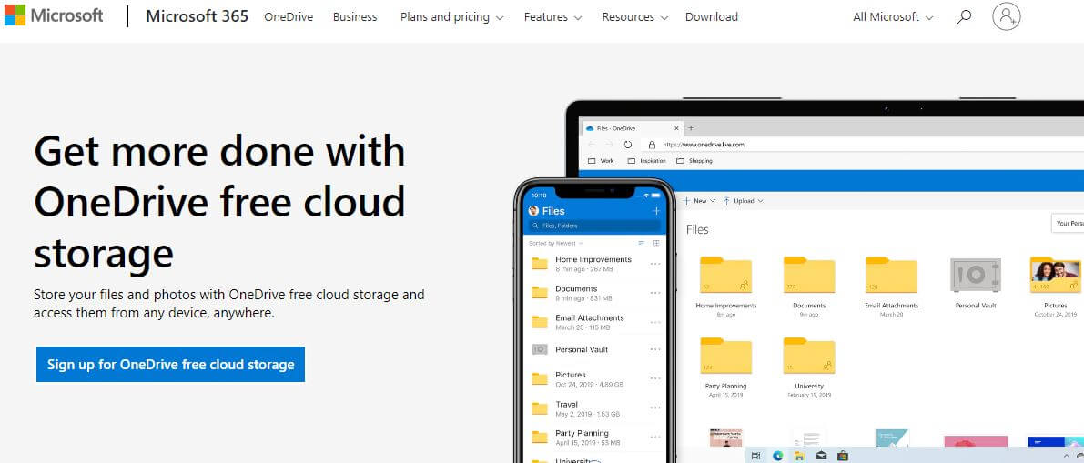The image size is (1084, 463).
Task: Open the Email Attachments folder icon on the laptop
Action: point(891,275)
